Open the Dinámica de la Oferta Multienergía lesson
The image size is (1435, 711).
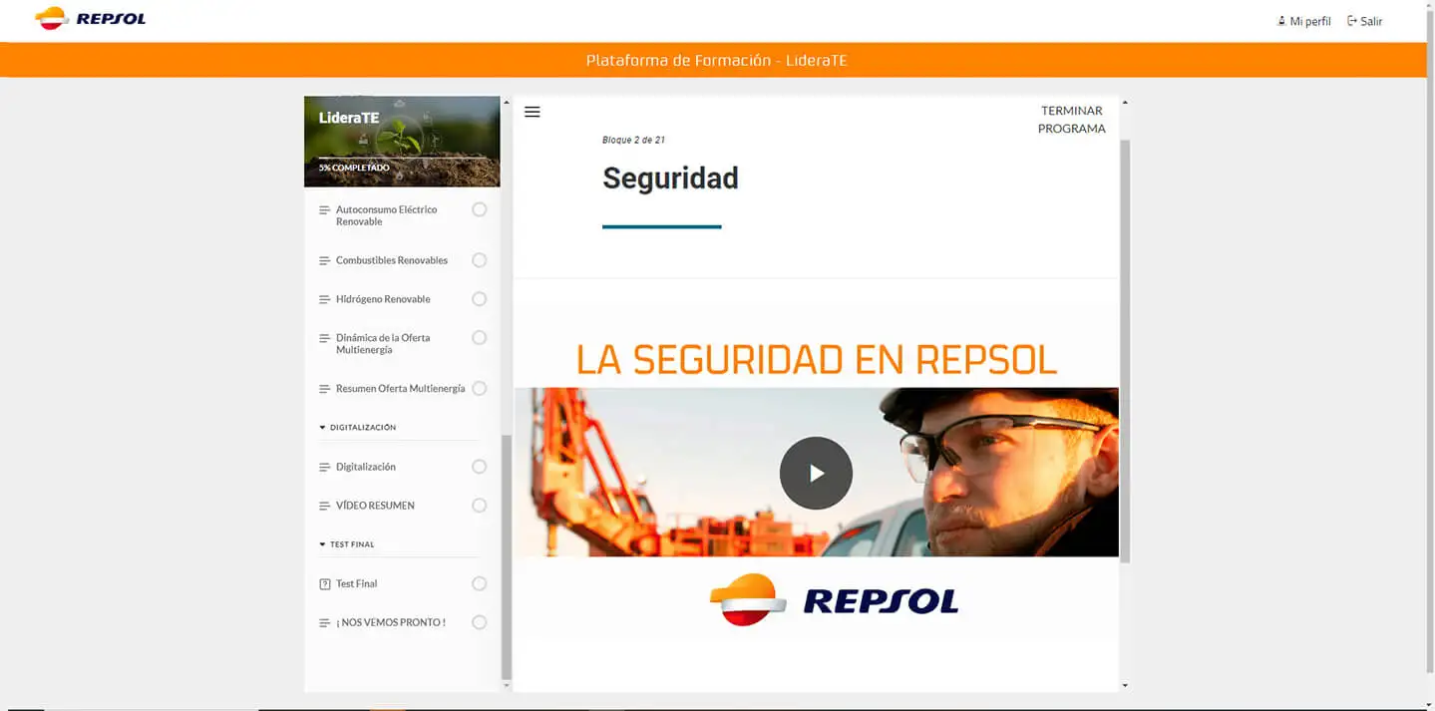pos(383,343)
